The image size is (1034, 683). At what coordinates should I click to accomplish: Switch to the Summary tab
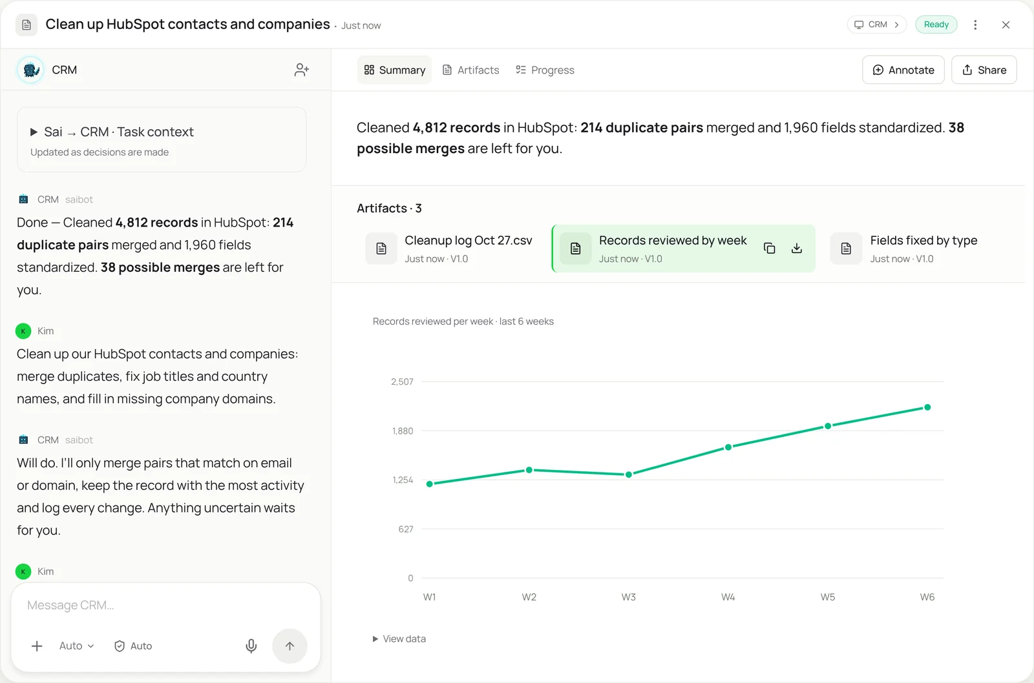coord(395,70)
